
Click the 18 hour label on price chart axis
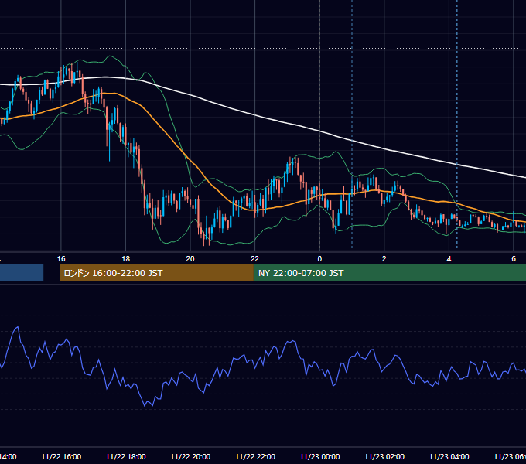click(x=126, y=259)
